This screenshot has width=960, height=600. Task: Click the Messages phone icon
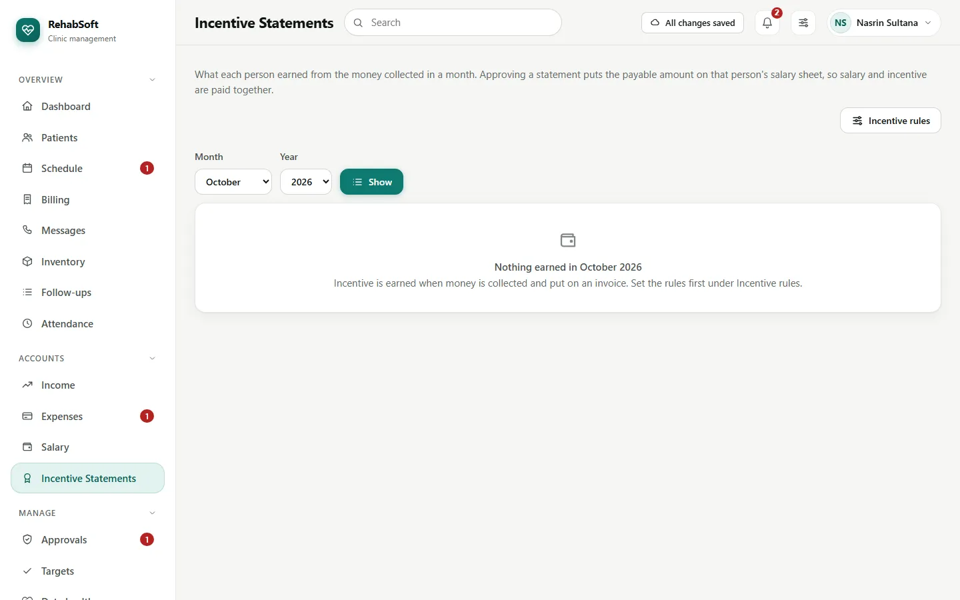click(x=27, y=230)
